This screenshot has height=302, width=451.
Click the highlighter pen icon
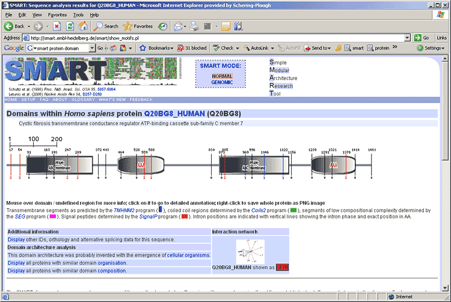pos(339,48)
